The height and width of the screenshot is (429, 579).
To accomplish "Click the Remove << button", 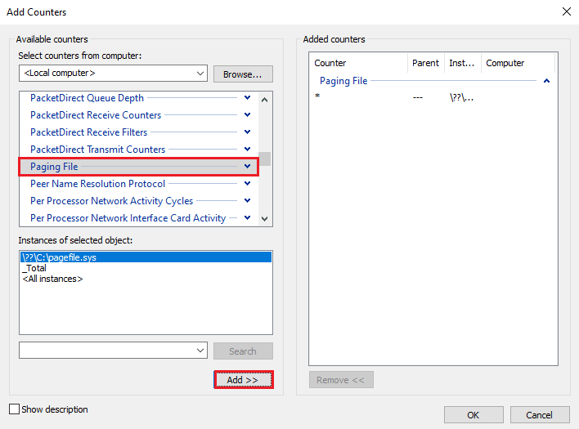I will coord(341,380).
